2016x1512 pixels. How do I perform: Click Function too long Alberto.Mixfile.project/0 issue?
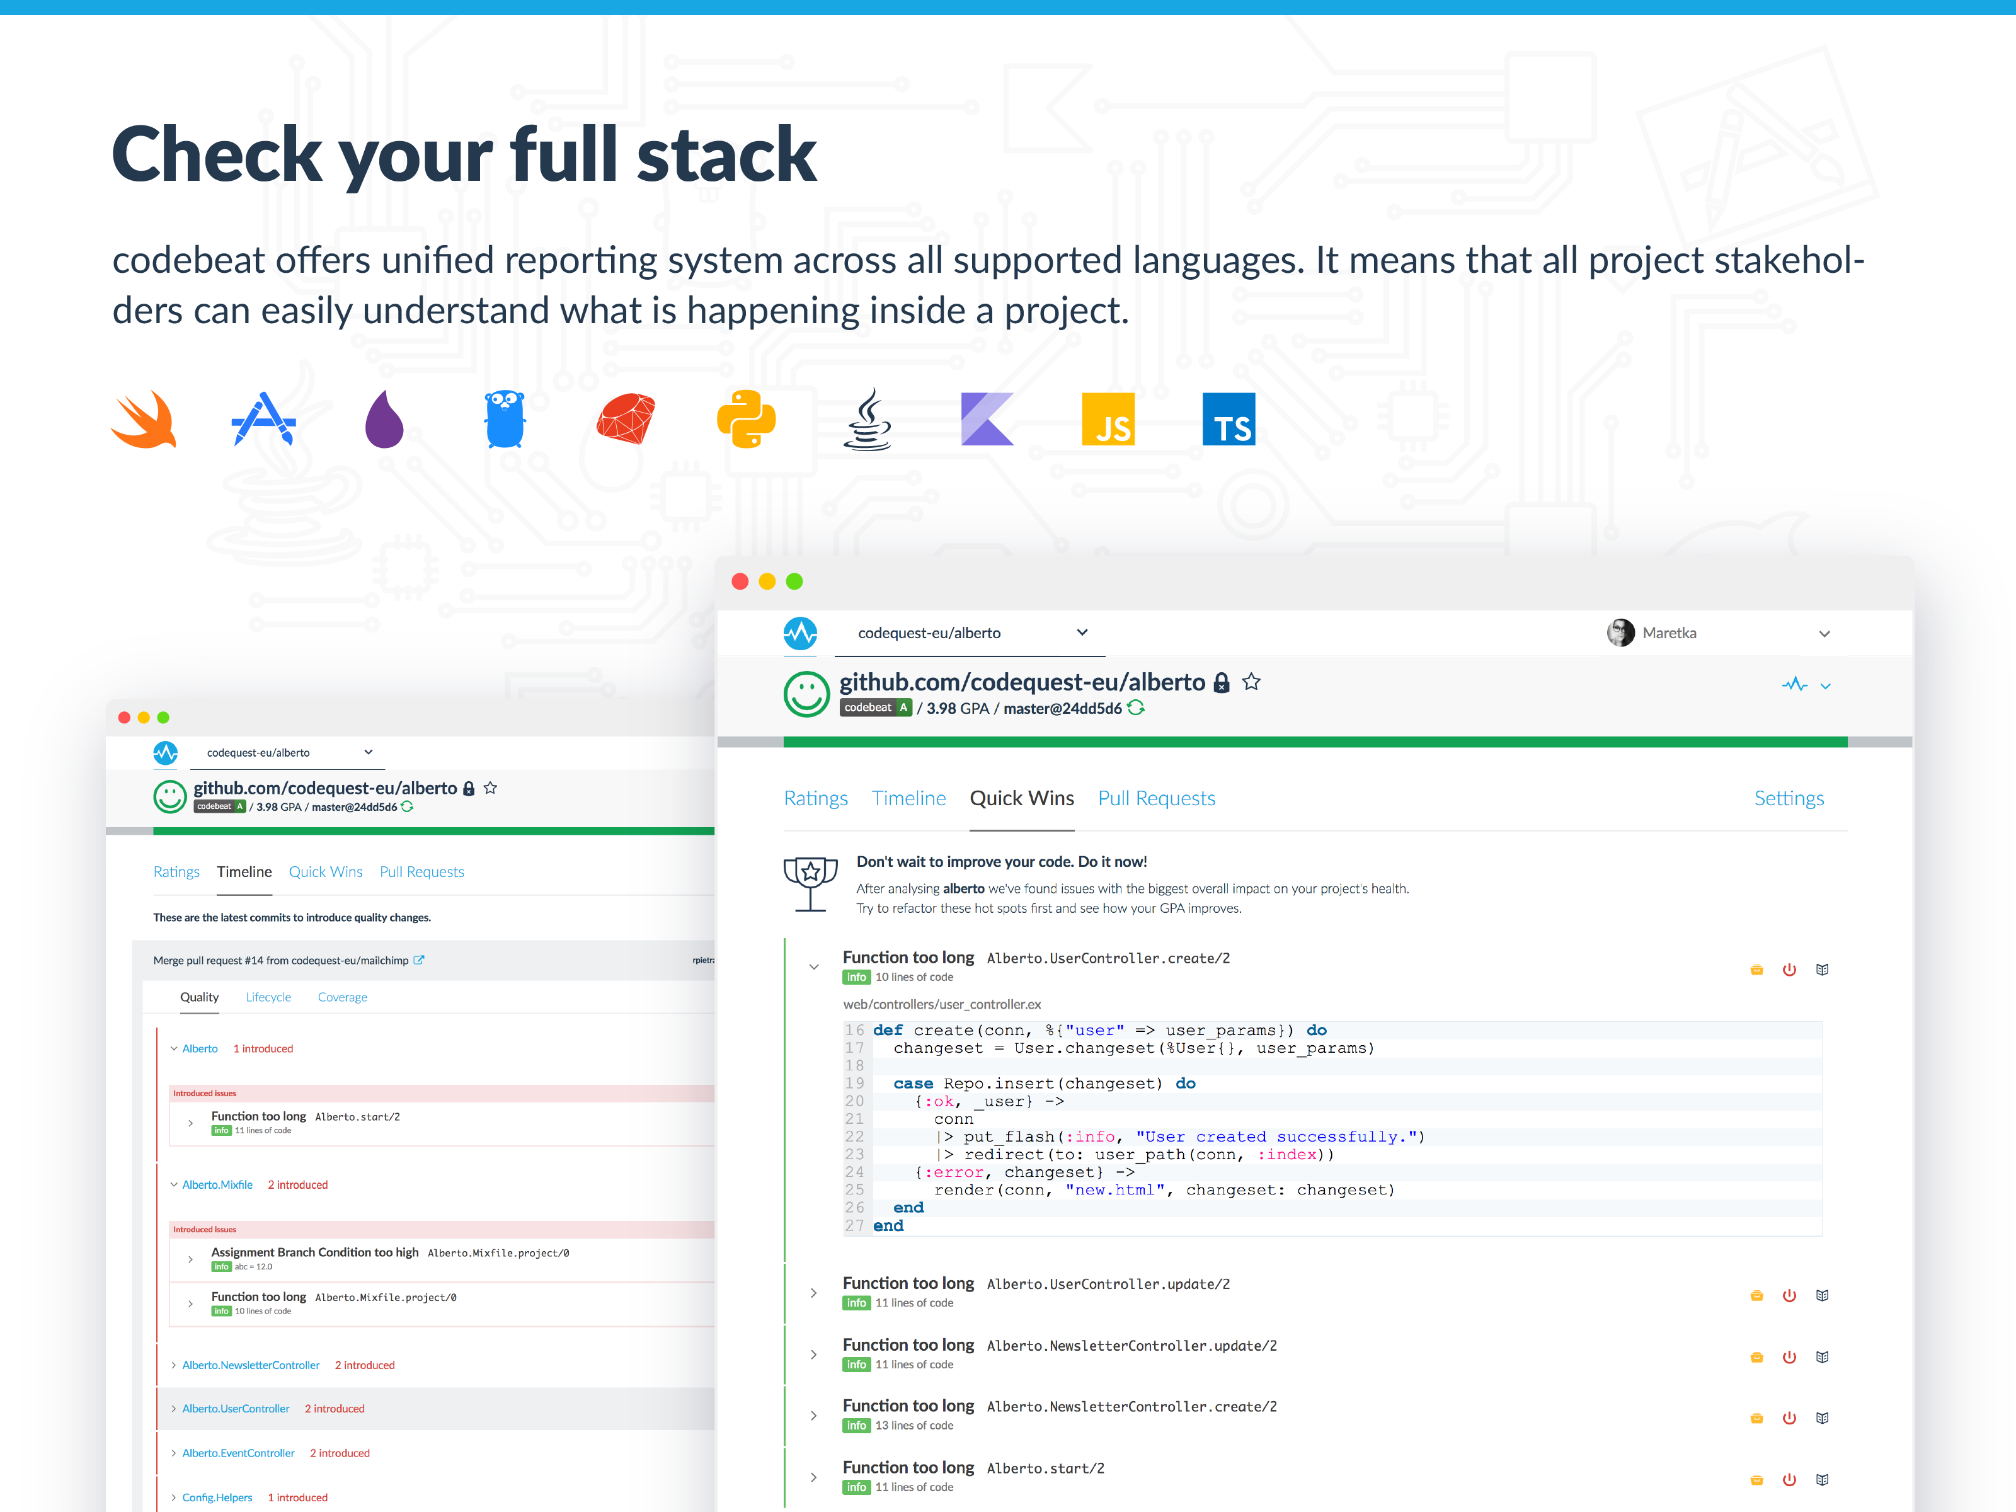pyautogui.click(x=442, y=1303)
